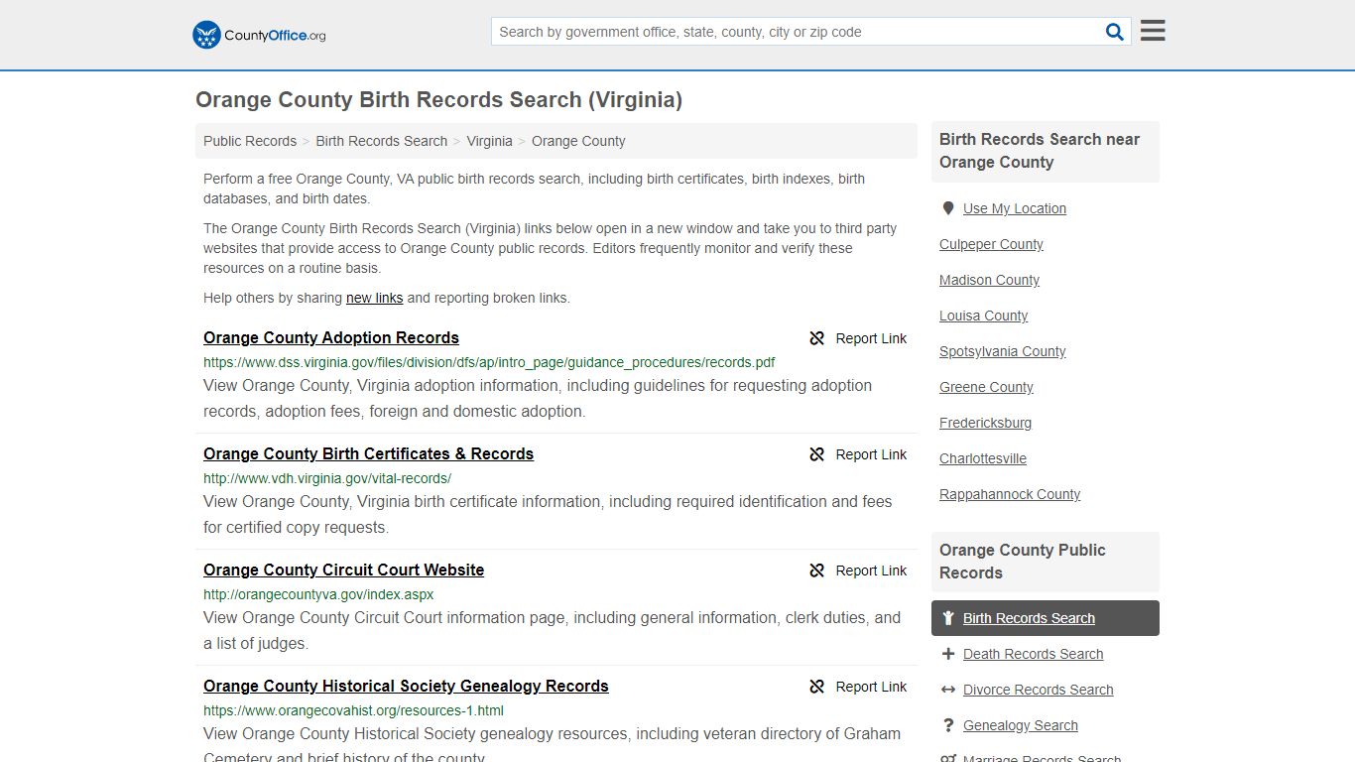Open Orange County Adoption Records
The height and width of the screenshot is (762, 1355).
pyautogui.click(x=331, y=337)
